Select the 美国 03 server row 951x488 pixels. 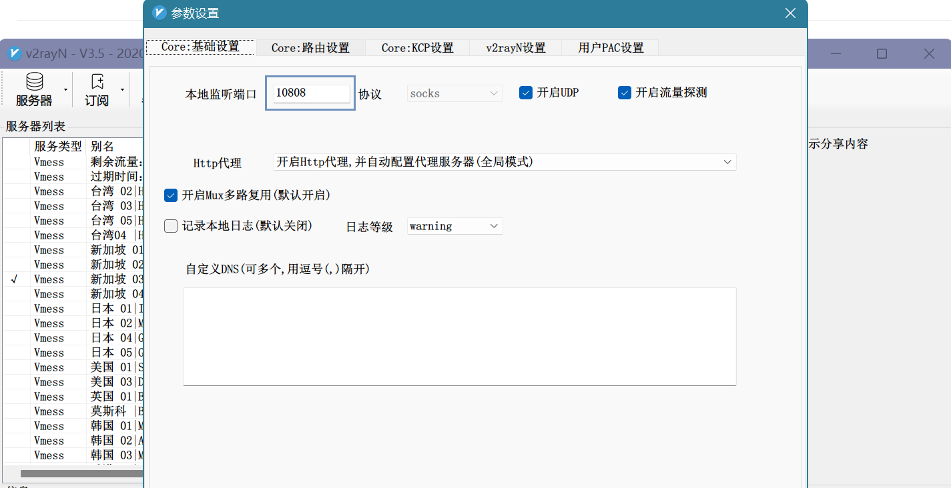point(73,382)
